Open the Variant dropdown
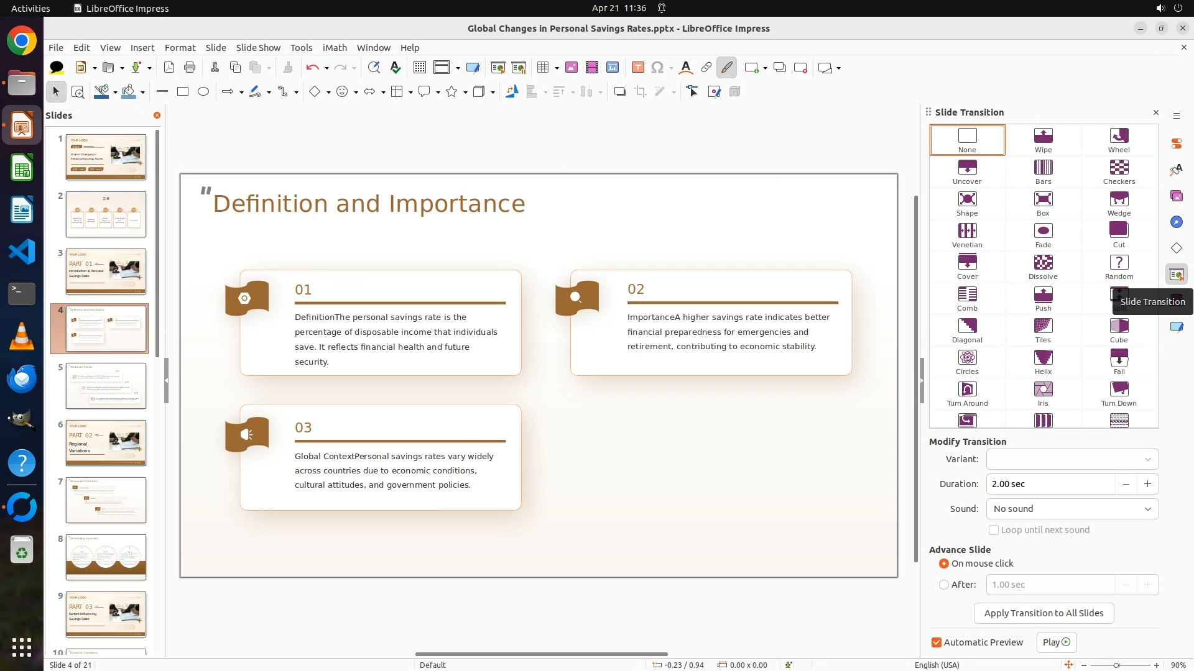 click(x=1072, y=459)
